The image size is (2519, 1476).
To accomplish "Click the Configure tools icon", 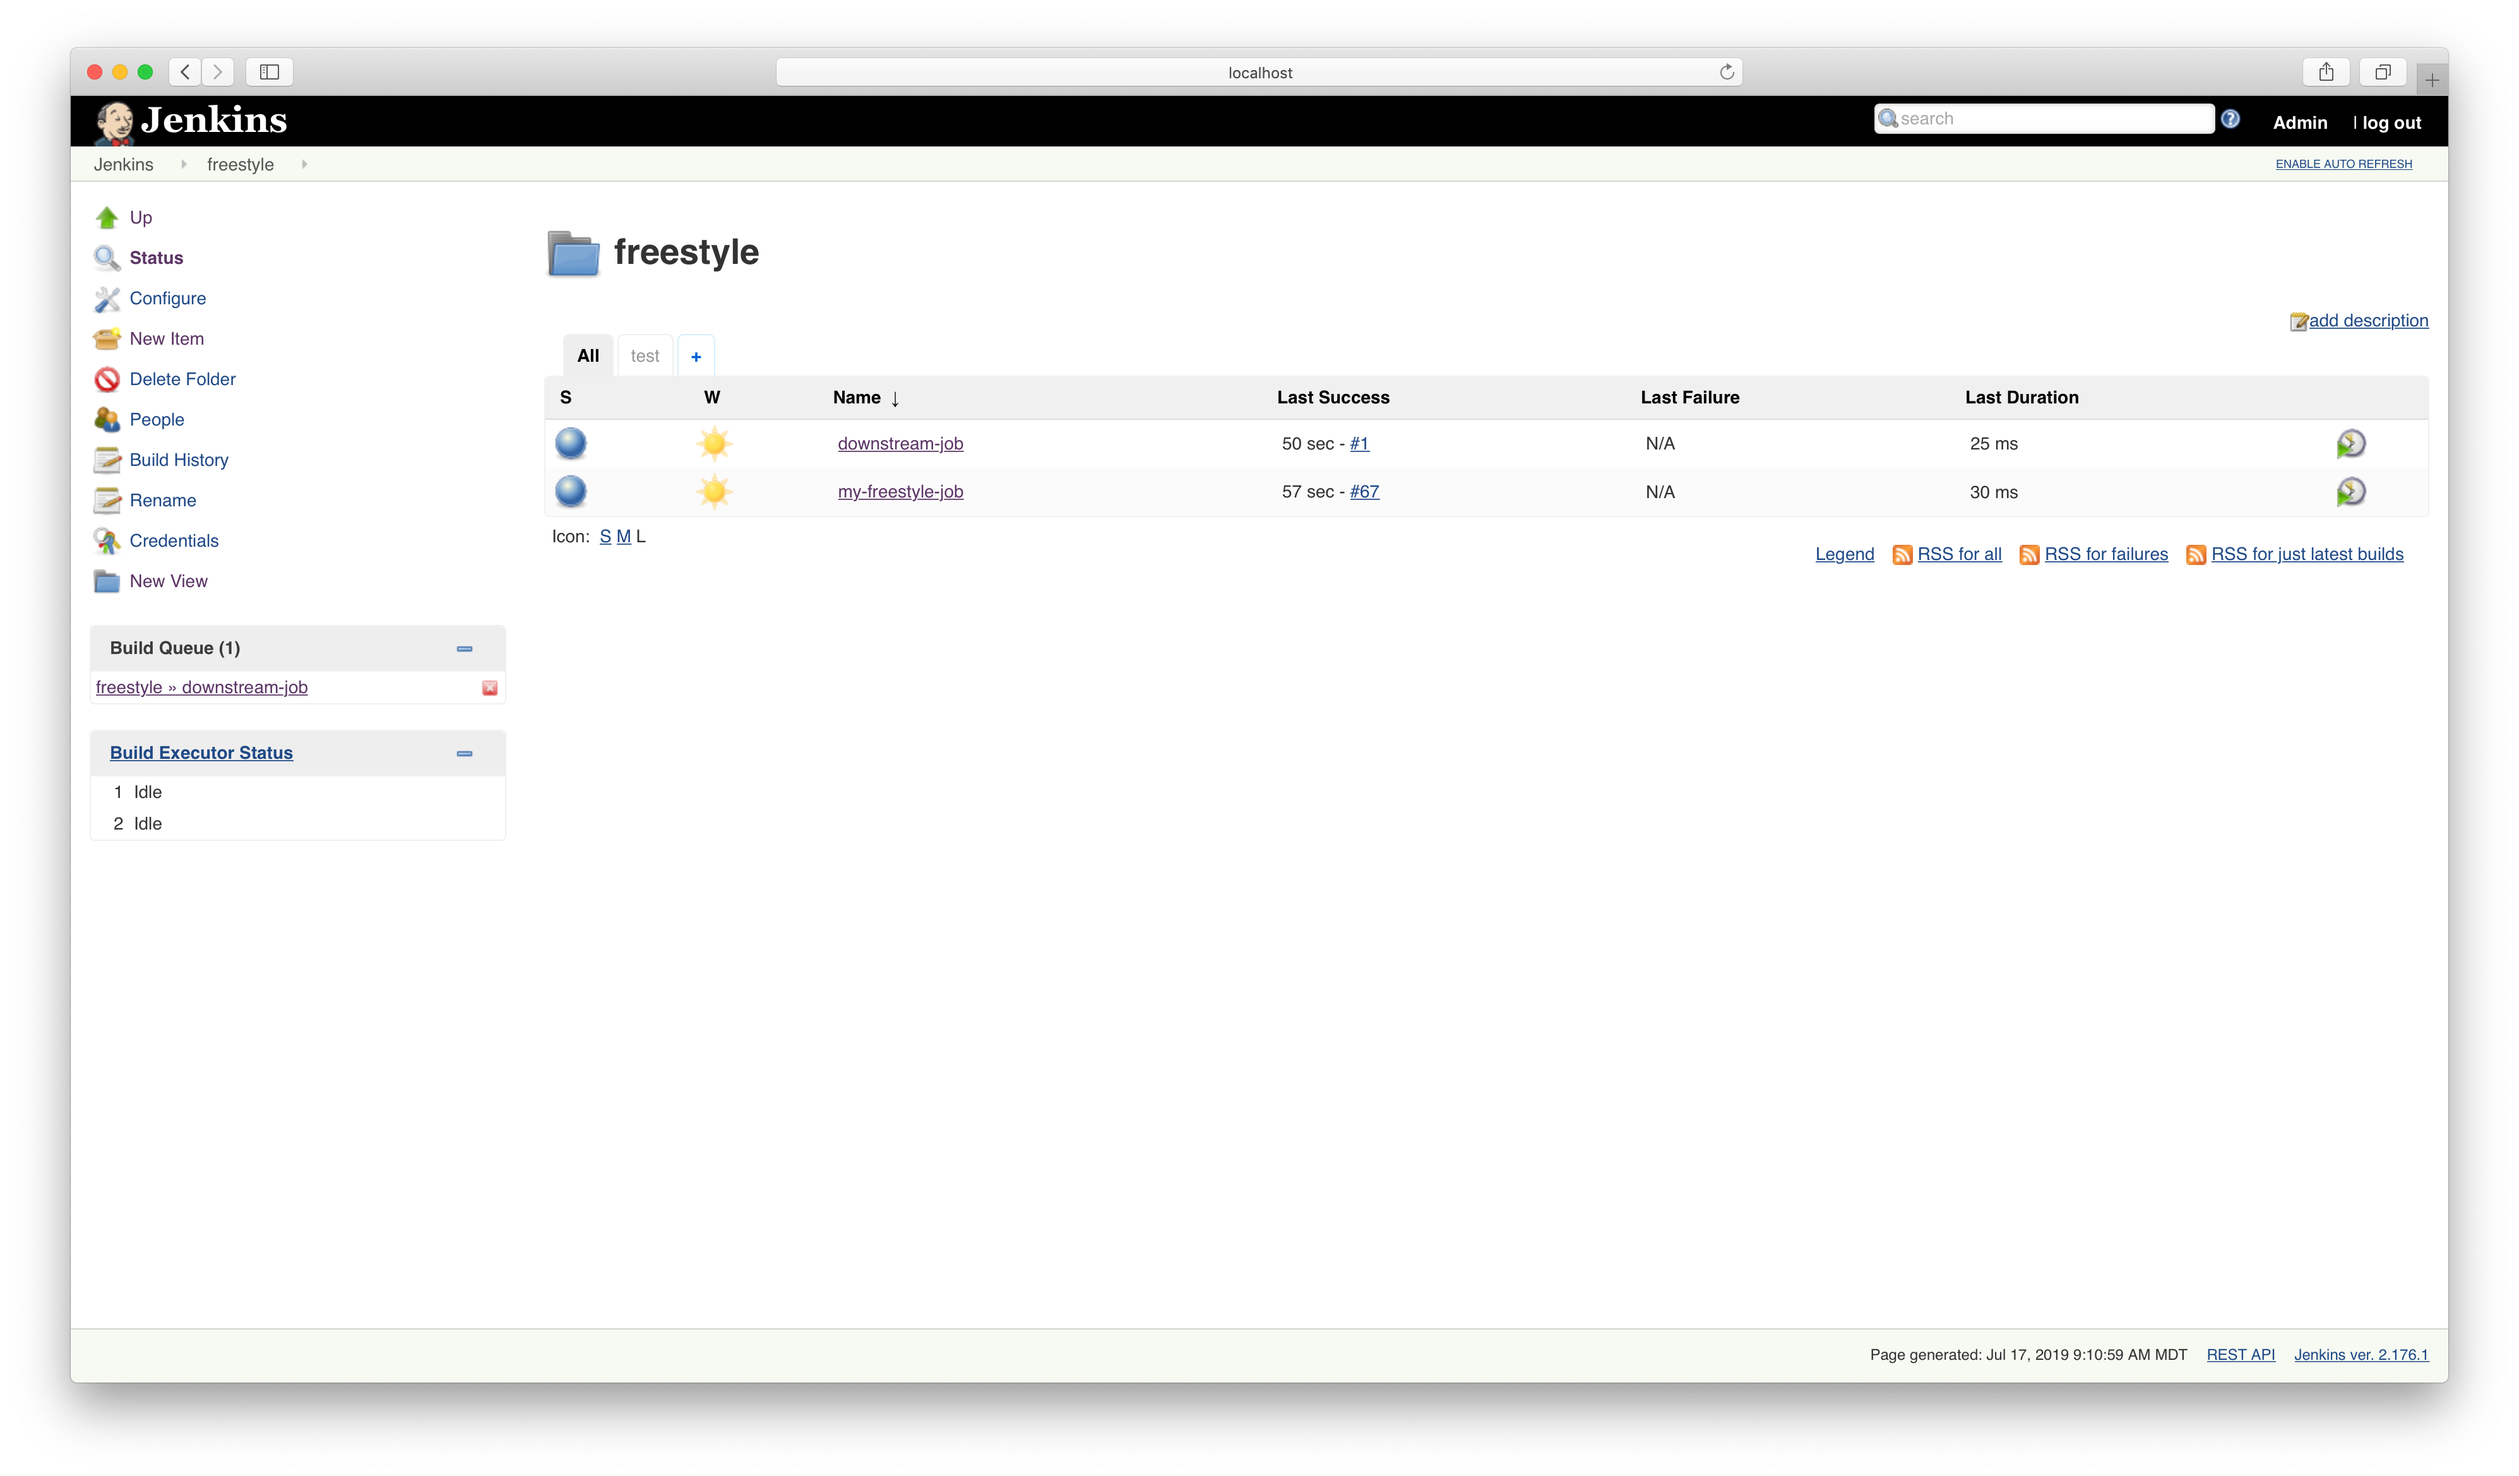I will [x=107, y=299].
